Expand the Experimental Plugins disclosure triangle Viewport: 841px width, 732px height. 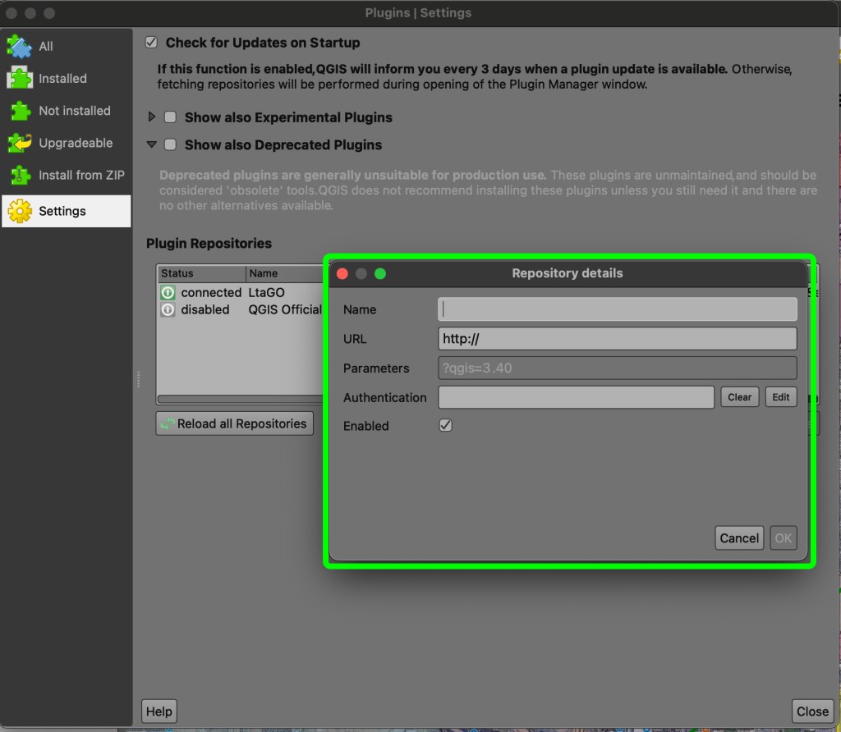(x=151, y=117)
